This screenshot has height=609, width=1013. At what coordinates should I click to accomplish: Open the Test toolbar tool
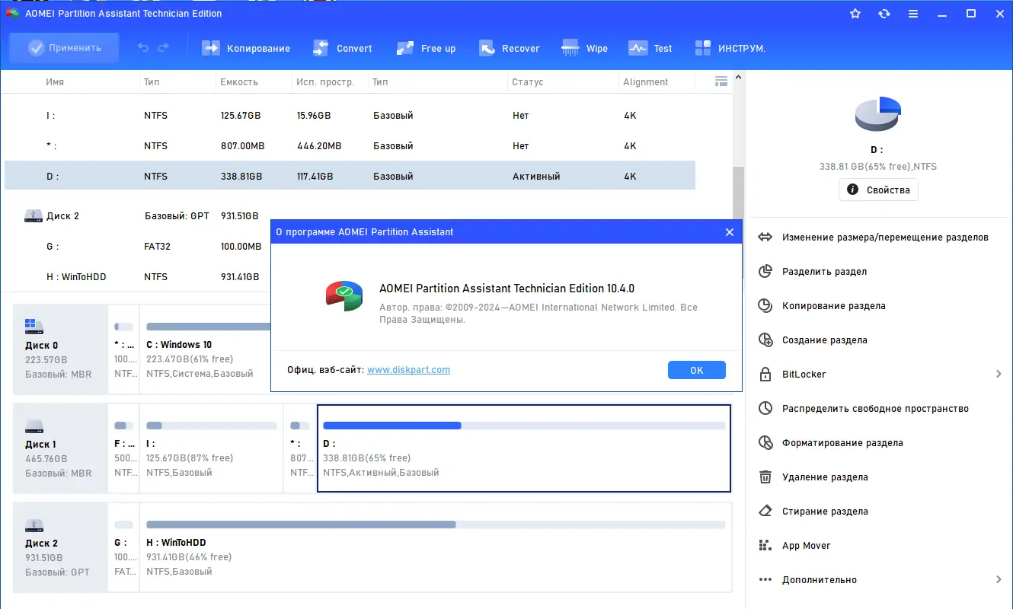coord(650,48)
